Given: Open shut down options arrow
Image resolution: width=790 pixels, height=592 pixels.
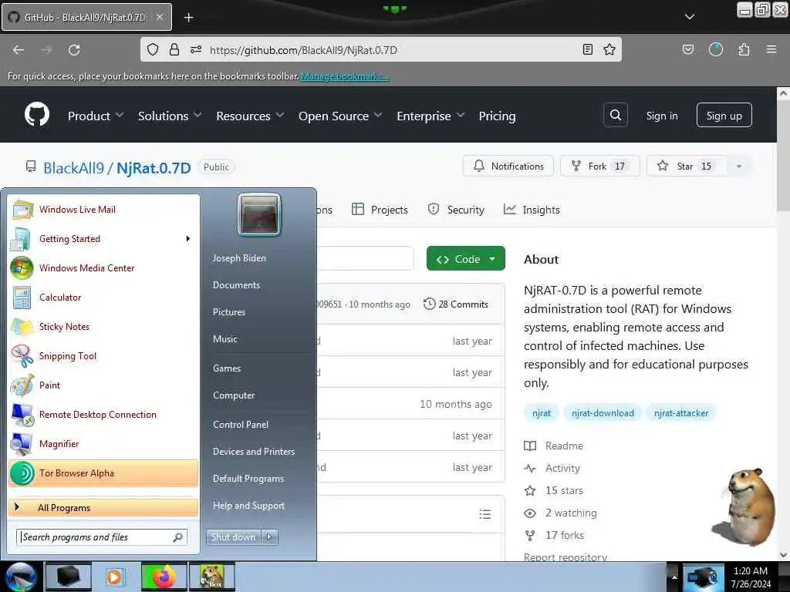Looking at the screenshot, I should [269, 537].
